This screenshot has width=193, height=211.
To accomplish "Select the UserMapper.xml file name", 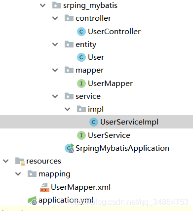I will click(80, 187).
